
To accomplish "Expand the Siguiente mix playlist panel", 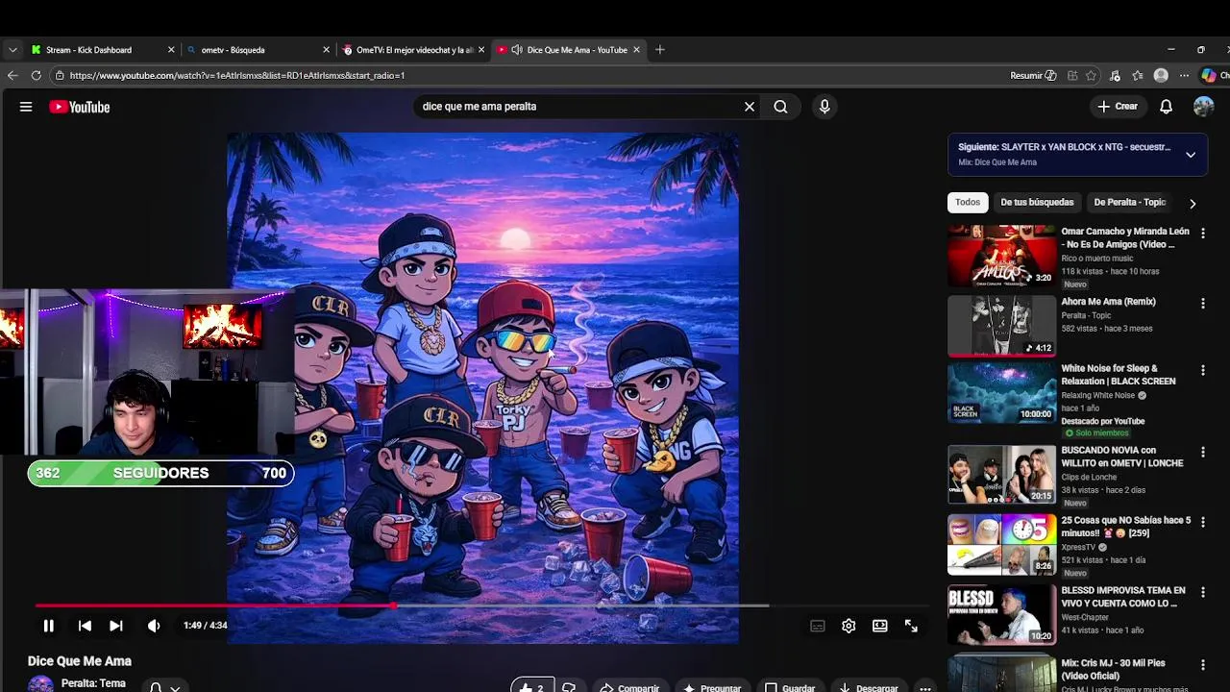I will (1191, 155).
